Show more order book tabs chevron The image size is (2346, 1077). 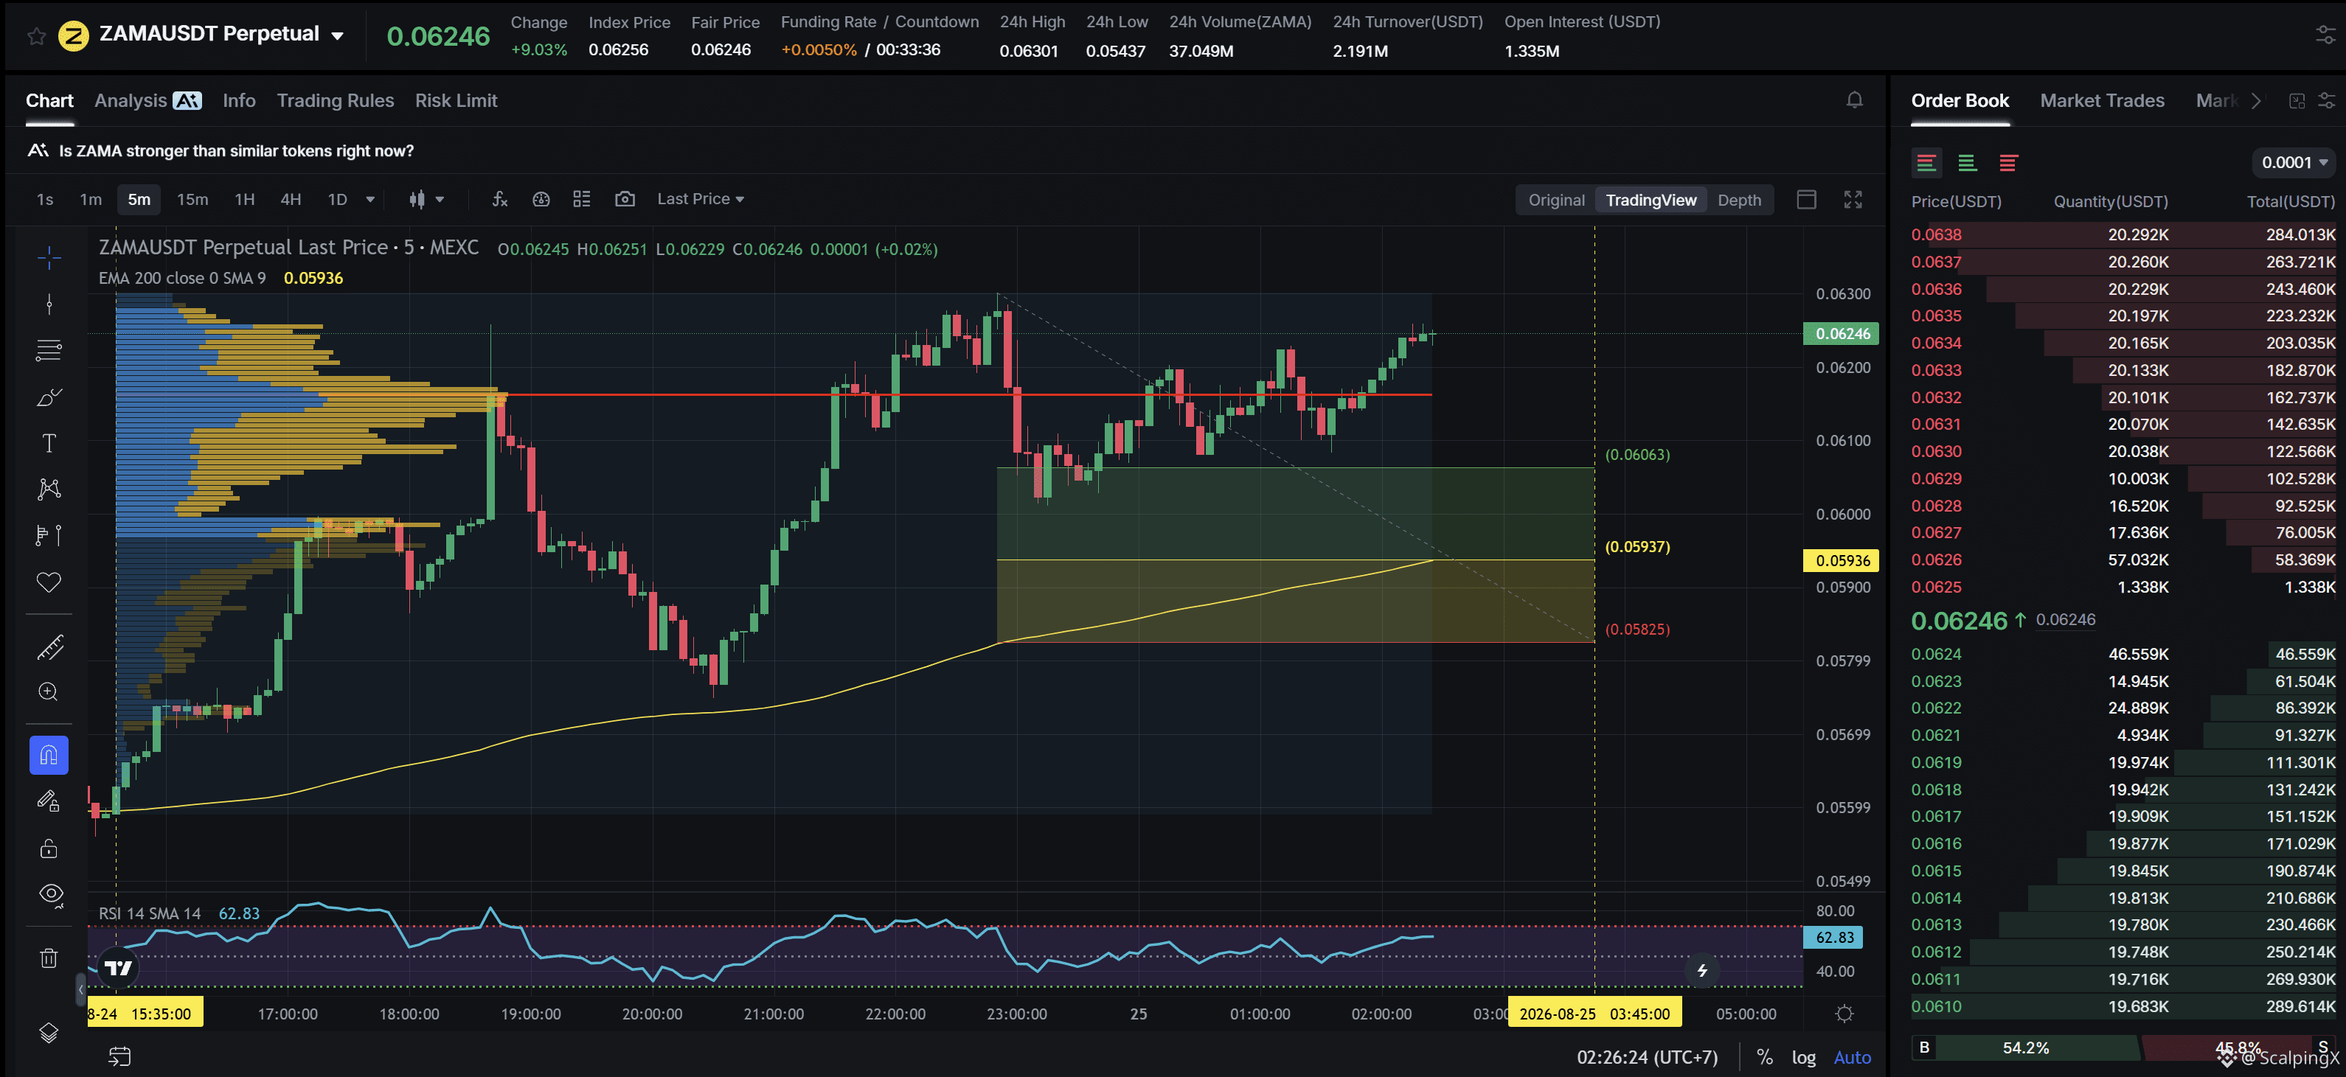point(2256,101)
